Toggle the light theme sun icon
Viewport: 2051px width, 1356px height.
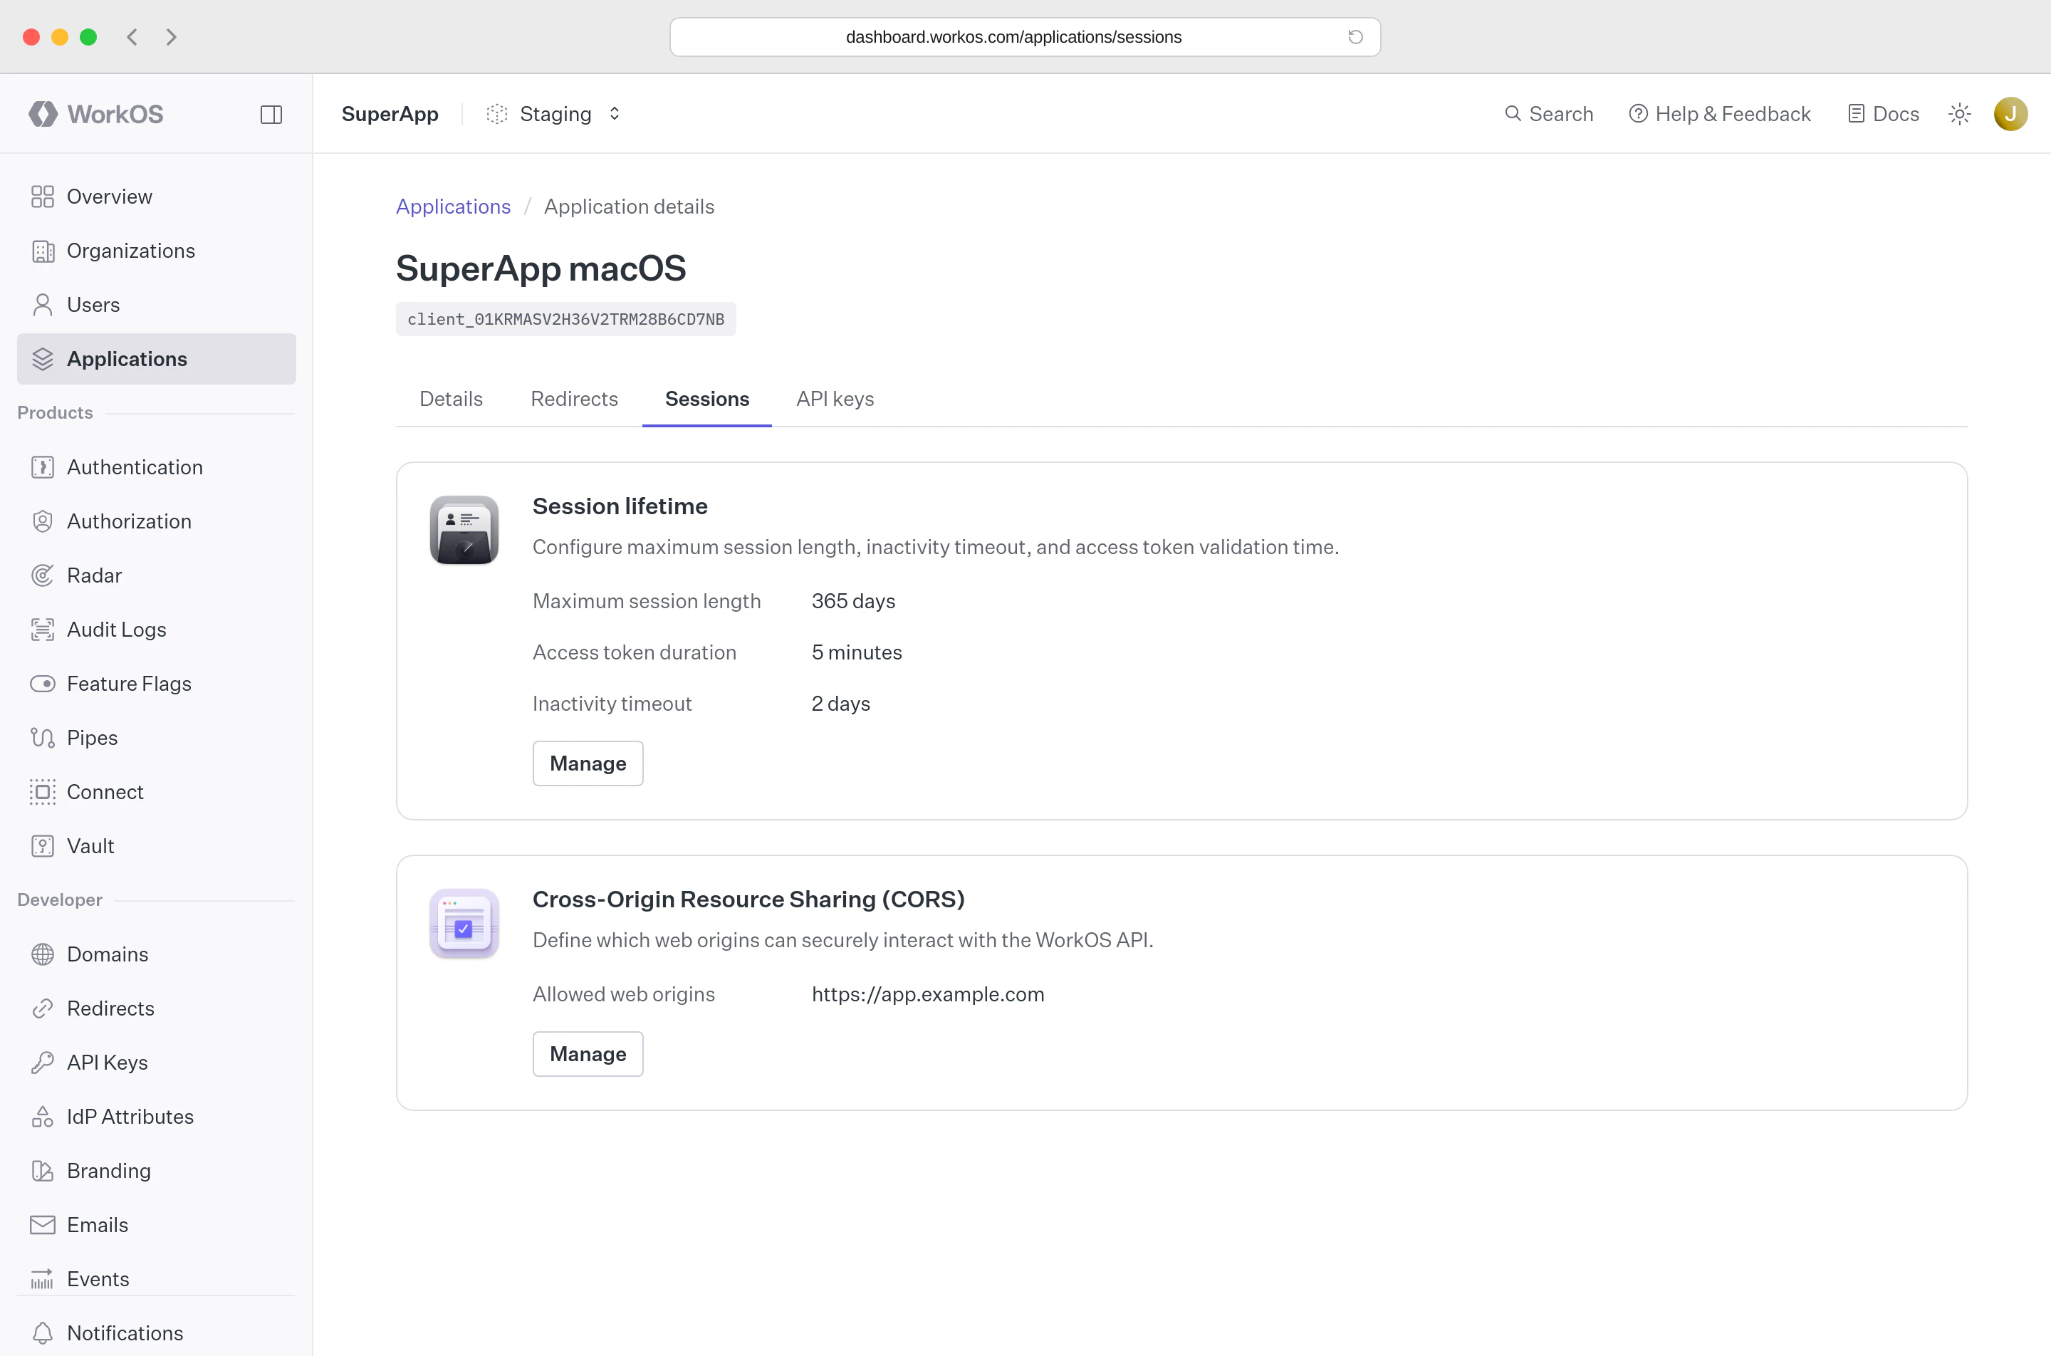click(x=1959, y=114)
